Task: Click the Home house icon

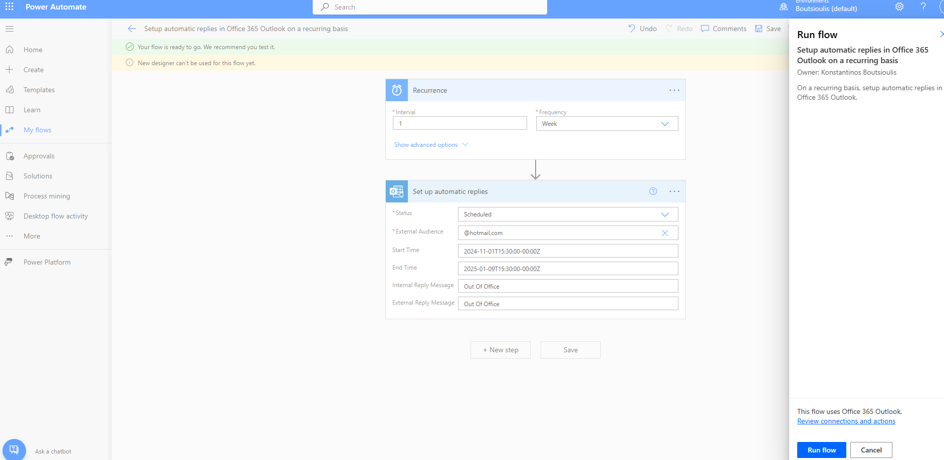Action: coord(10,50)
